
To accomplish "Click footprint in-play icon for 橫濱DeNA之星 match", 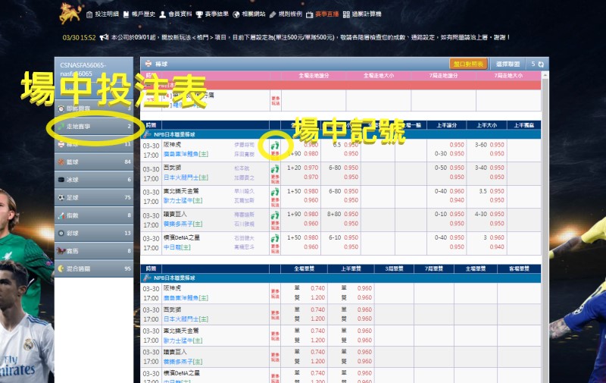I will click(275, 239).
